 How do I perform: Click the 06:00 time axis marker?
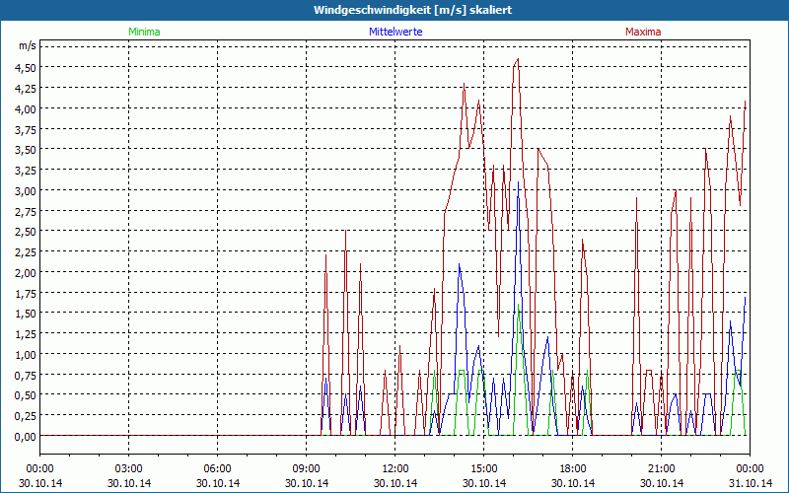click(218, 468)
